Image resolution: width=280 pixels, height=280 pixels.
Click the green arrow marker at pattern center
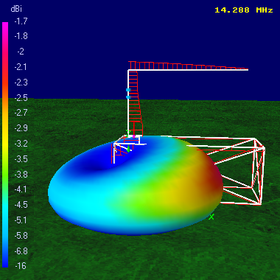[x=128, y=149]
